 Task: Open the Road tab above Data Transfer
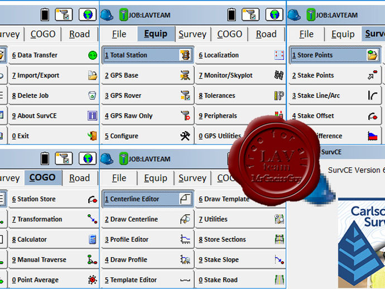click(x=80, y=34)
